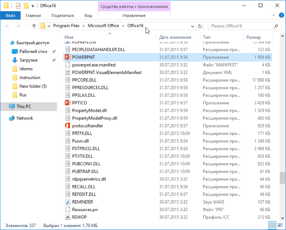Open the Rus folder in sidebar

pos(23,95)
